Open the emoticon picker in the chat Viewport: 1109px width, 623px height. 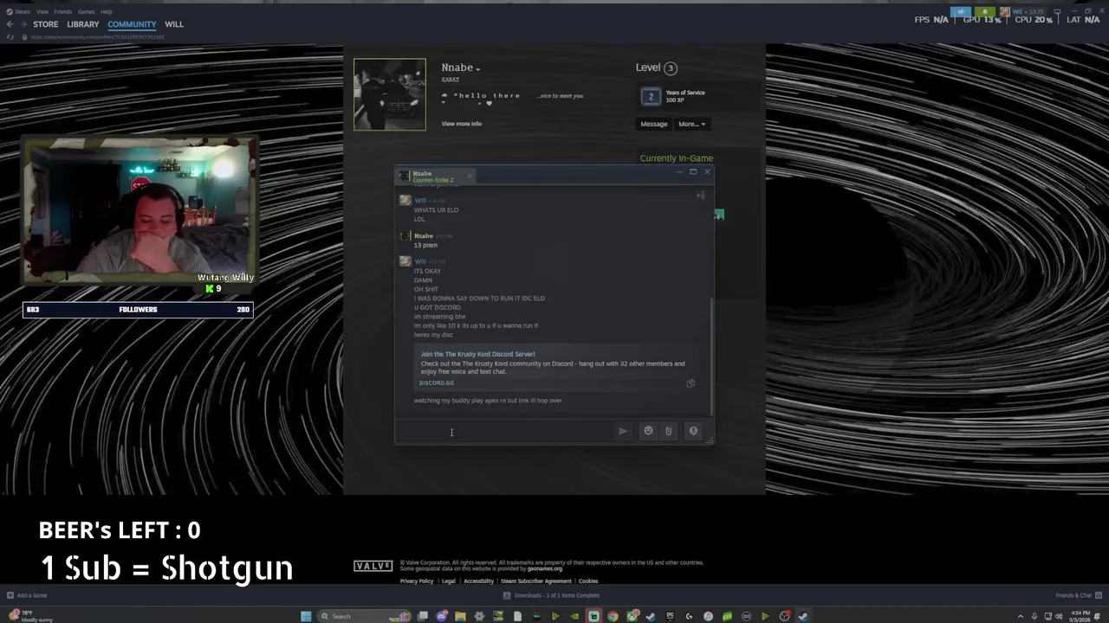tap(648, 431)
